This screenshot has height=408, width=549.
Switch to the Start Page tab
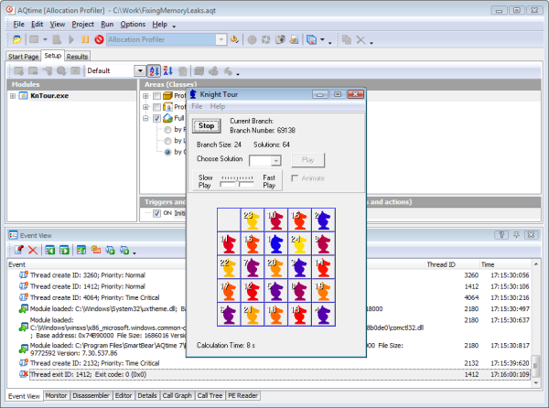tap(23, 57)
